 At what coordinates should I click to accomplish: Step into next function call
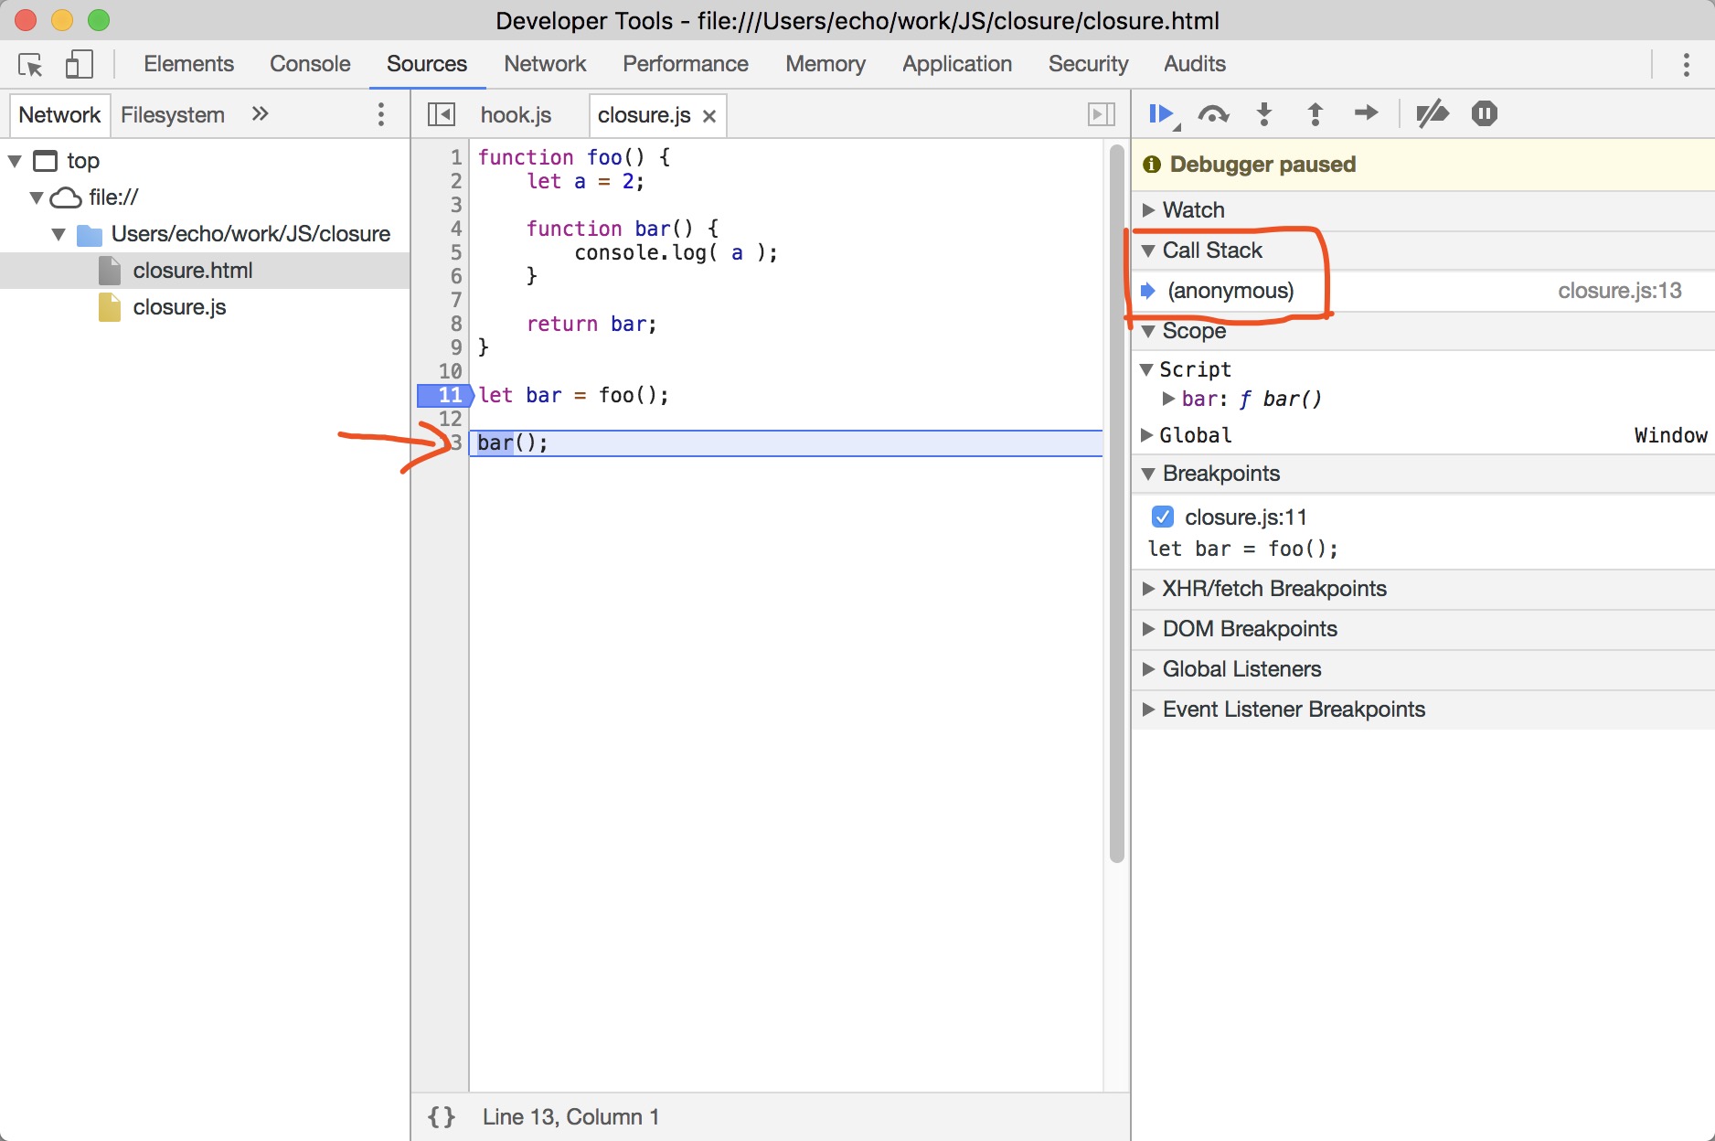point(1264,114)
